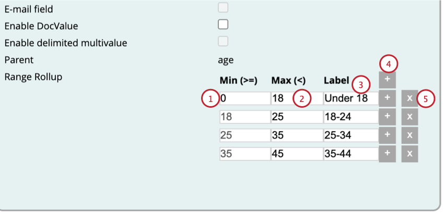
Task: Delete the Under 18 range row
Action: point(410,98)
